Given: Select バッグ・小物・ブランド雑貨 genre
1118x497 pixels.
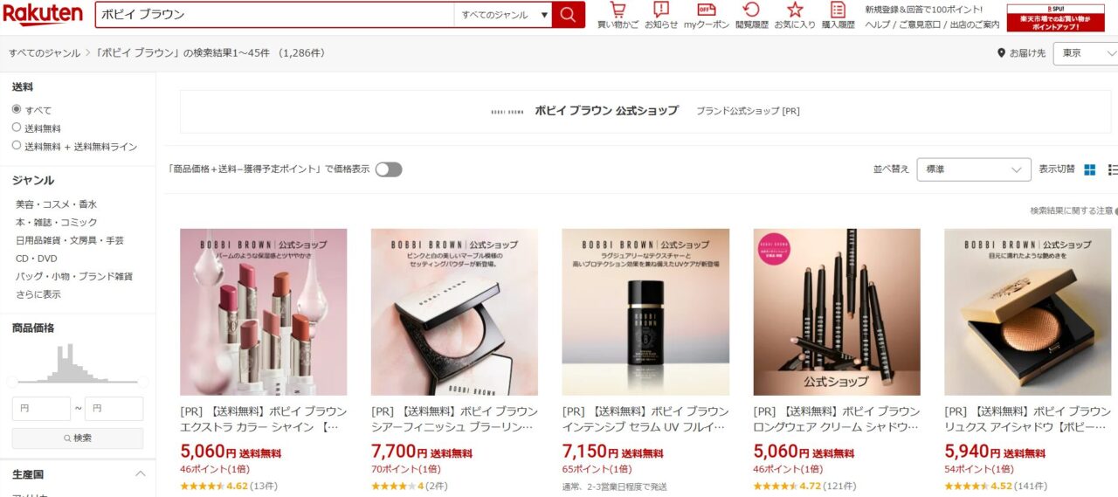Looking at the screenshot, I should 74,276.
